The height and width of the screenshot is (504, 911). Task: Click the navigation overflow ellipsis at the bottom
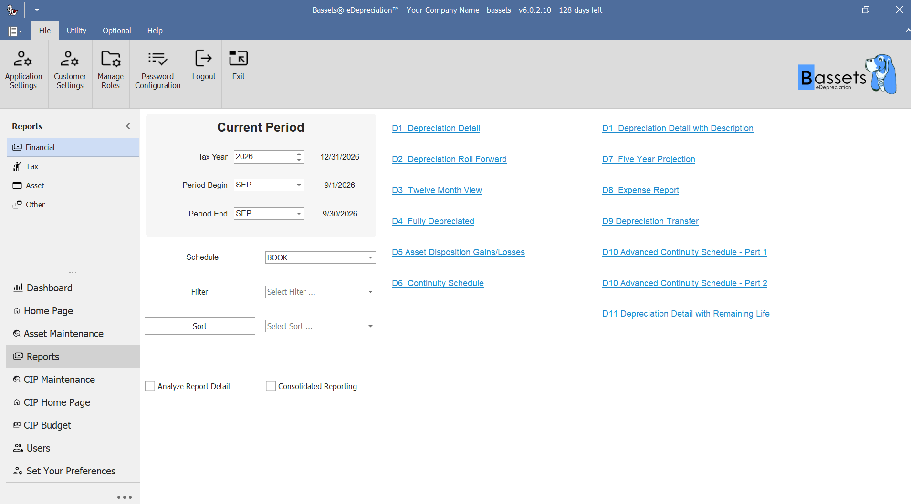coord(125,497)
